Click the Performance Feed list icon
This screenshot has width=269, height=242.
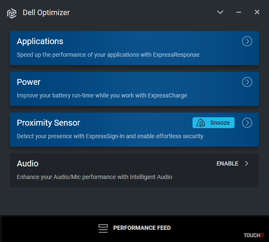coord(103,228)
